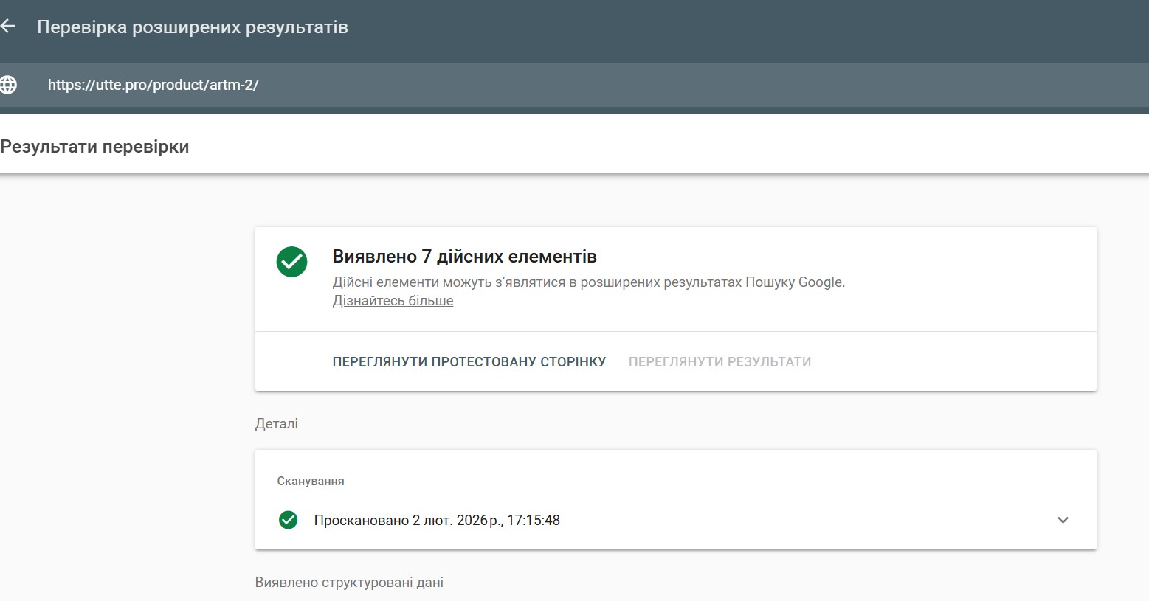Screen dimensions: 1149x601
Task: Click the globe icon beside the URL
Action: (x=8, y=85)
